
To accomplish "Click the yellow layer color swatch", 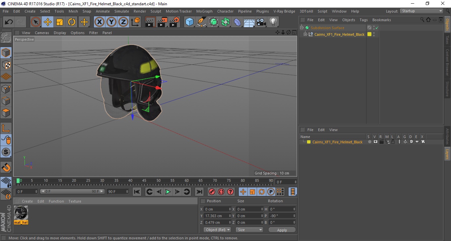I will coord(309,142).
